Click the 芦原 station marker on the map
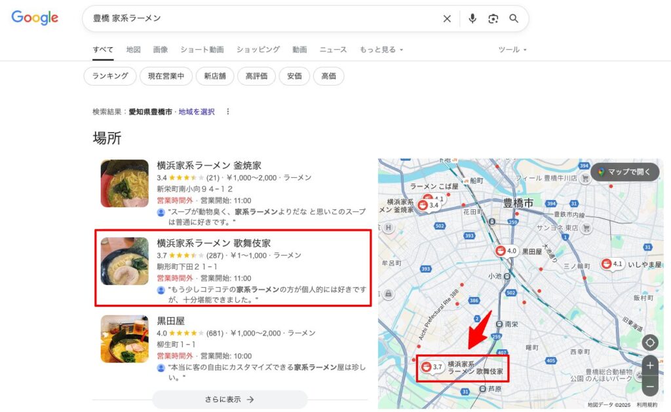Image resolution: width=671 pixels, height=412 pixels. click(483, 389)
